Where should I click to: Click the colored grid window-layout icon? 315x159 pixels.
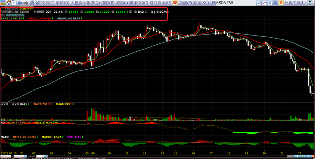pos(3,3)
